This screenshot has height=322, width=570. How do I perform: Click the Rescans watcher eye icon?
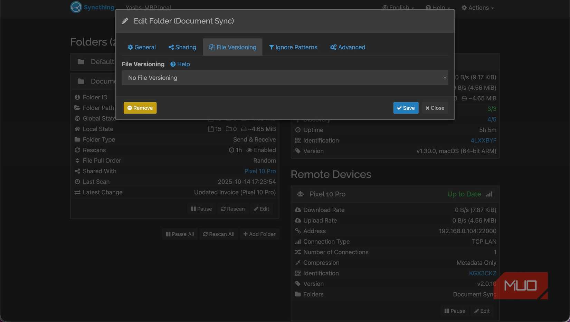[x=249, y=150]
